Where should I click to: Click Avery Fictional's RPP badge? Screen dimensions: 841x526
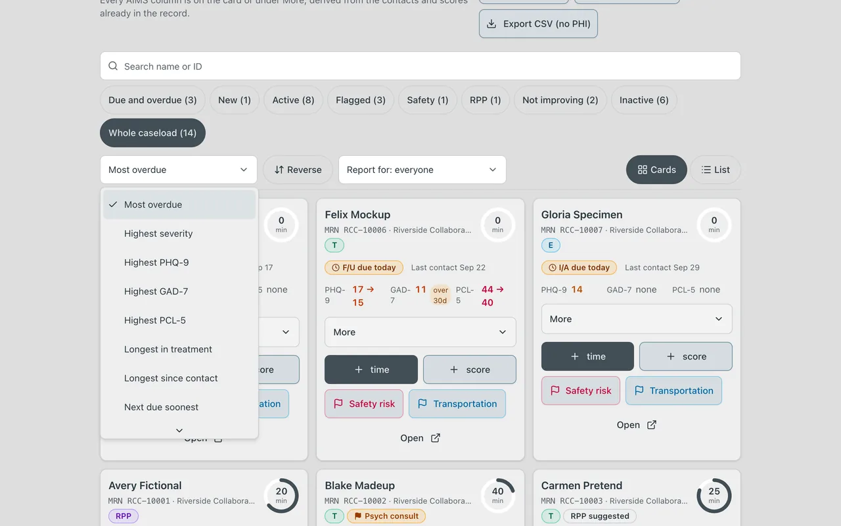pyautogui.click(x=124, y=516)
